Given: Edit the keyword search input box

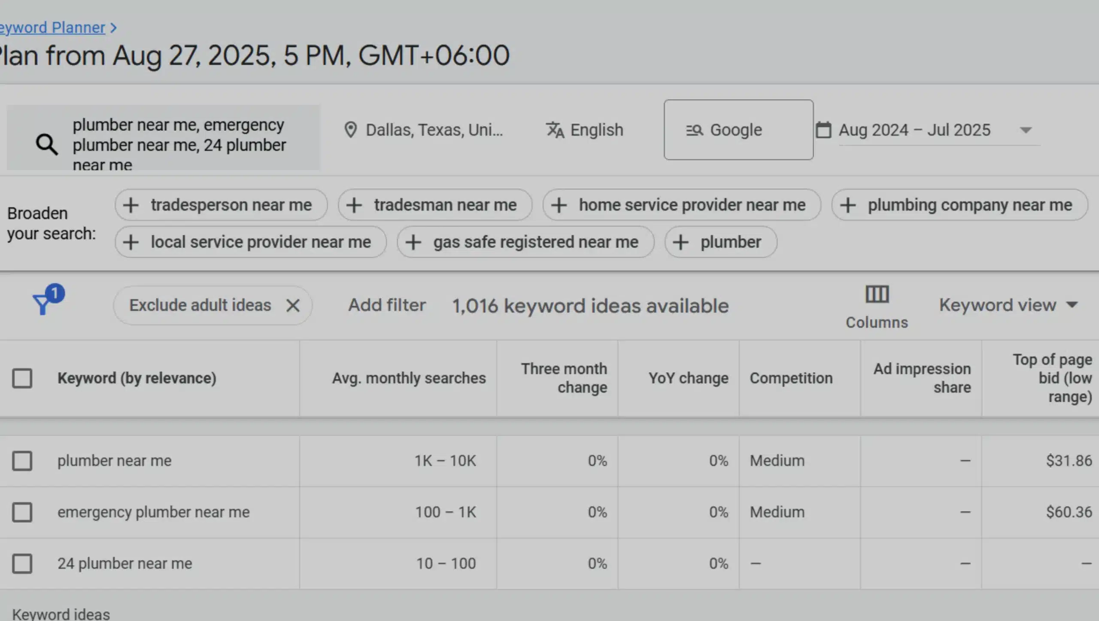Looking at the screenshot, I should point(179,144).
